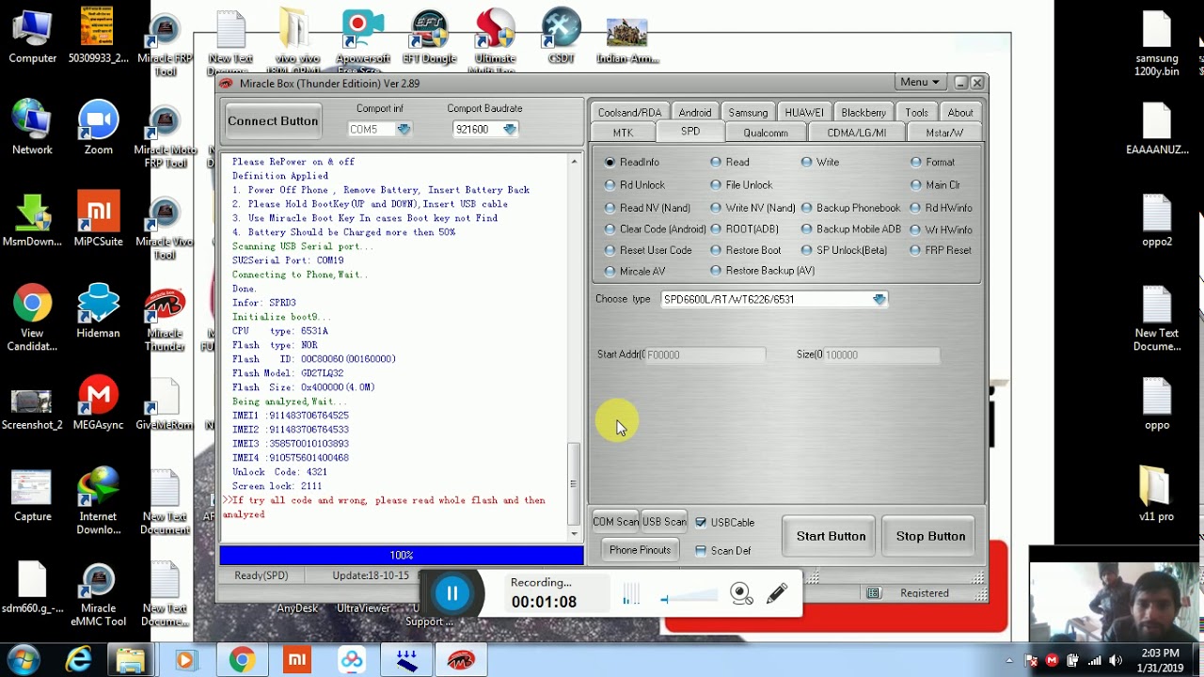
Task: Open the Network desktop icon
Action: 32,128
